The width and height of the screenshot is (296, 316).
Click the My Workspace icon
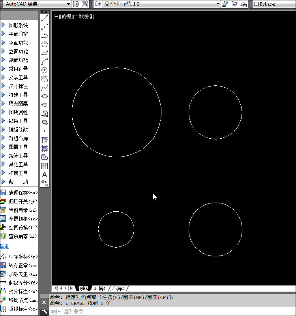pyautogui.click(x=85, y=4)
